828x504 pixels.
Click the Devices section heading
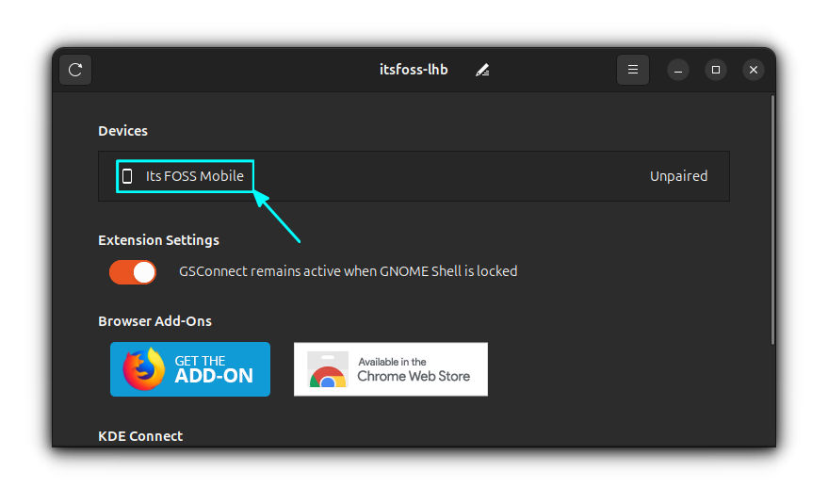(x=122, y=131)
